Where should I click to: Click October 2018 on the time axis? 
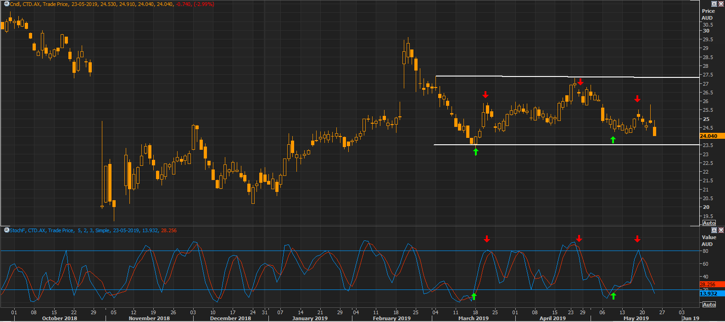click(x=60, y=318)
